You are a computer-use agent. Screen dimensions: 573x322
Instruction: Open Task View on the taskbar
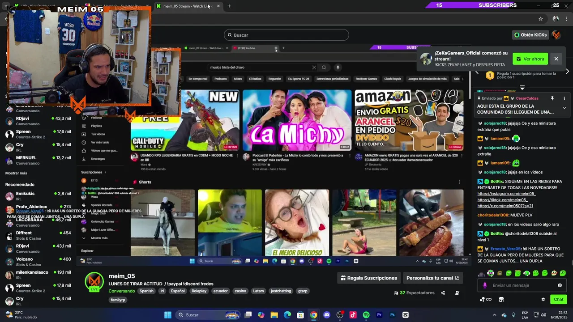click(248, 315)
